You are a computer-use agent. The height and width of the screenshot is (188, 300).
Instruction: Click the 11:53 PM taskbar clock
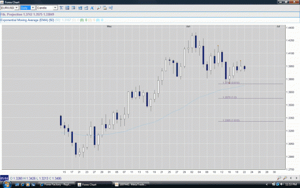tap(291, 185)
